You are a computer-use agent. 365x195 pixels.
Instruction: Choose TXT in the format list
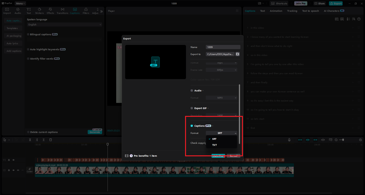222,145
